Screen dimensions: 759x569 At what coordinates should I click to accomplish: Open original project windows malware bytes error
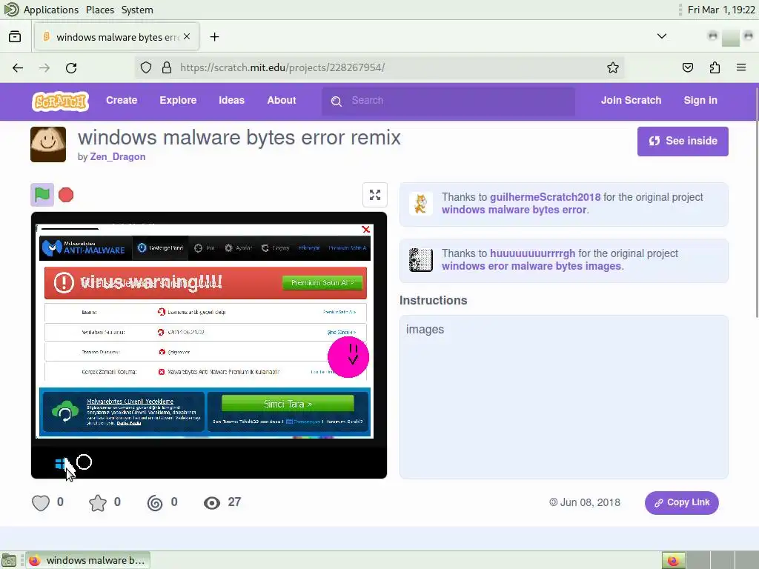click(514, 210)
